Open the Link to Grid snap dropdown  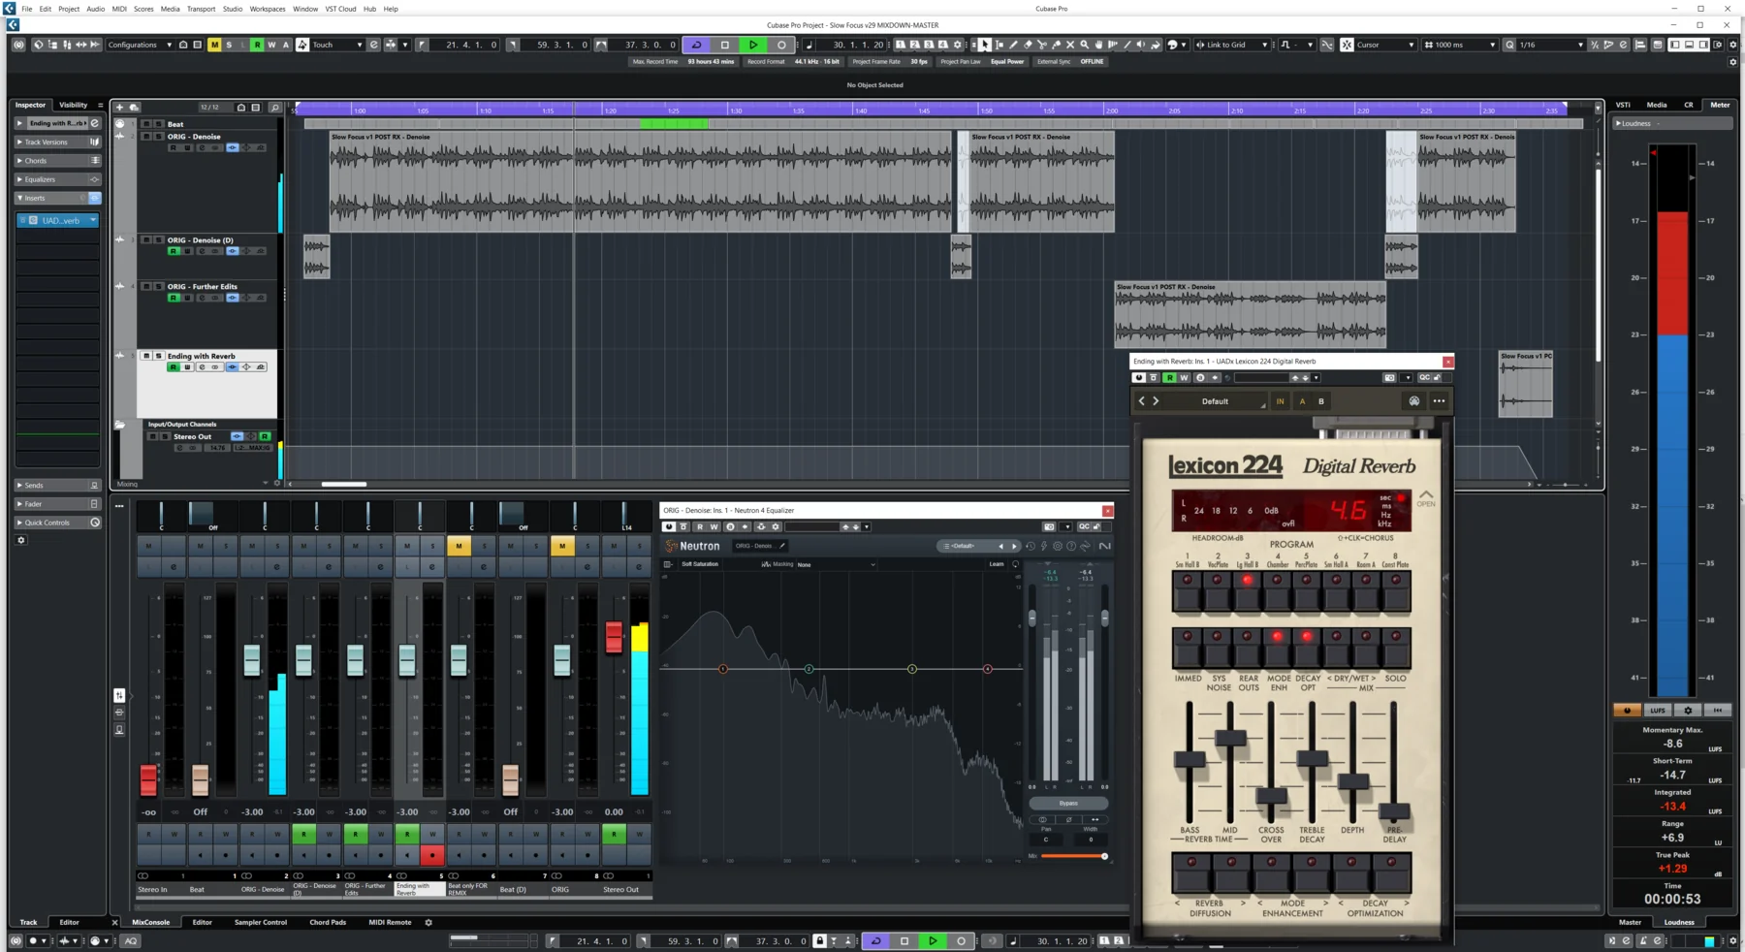coord(1232,45)
